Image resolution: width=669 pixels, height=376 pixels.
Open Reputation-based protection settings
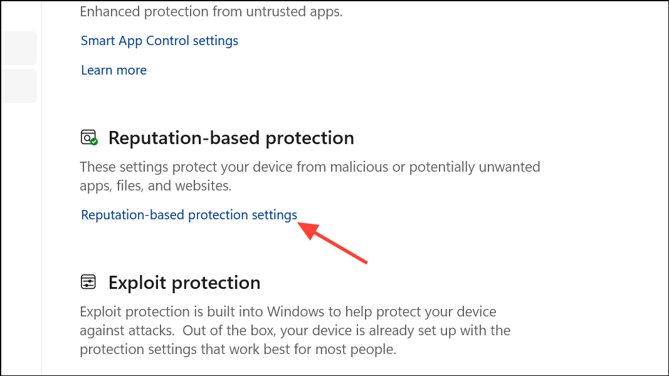click(x=188, y=214)
